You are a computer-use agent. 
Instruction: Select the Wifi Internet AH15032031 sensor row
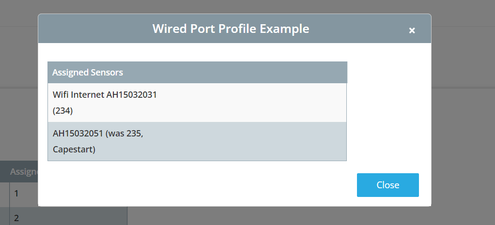point(197,103)
